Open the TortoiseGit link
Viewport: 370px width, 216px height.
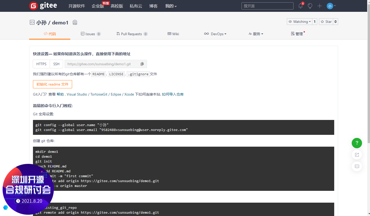(99, 94)
